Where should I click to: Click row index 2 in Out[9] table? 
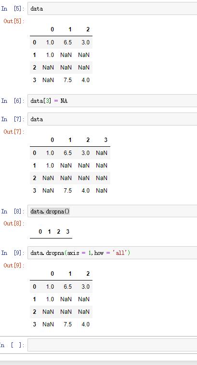tap(34, 312)
